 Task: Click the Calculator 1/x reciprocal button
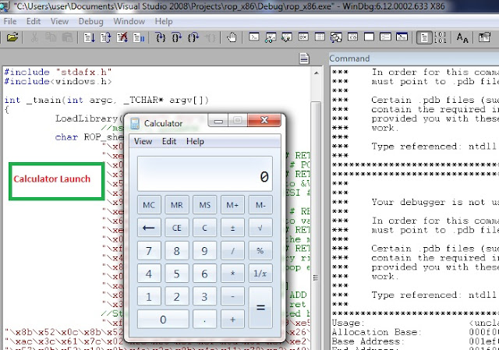(x=260, y=274)
